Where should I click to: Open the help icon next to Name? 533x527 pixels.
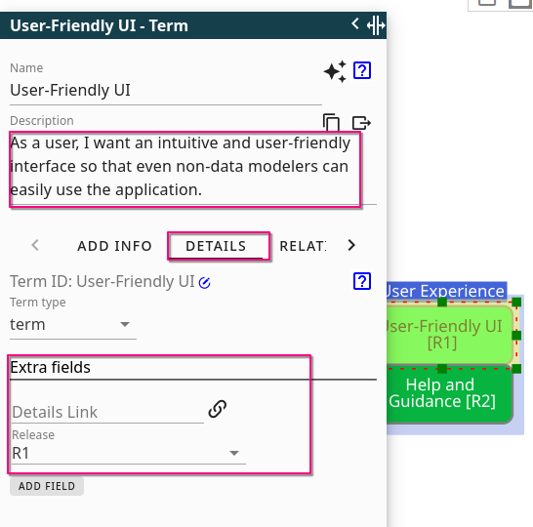361,70
